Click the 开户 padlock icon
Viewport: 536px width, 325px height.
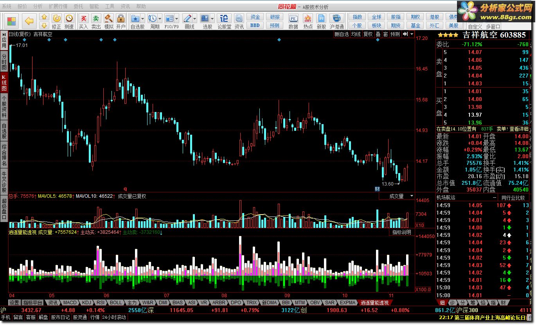tap(121, 18)
